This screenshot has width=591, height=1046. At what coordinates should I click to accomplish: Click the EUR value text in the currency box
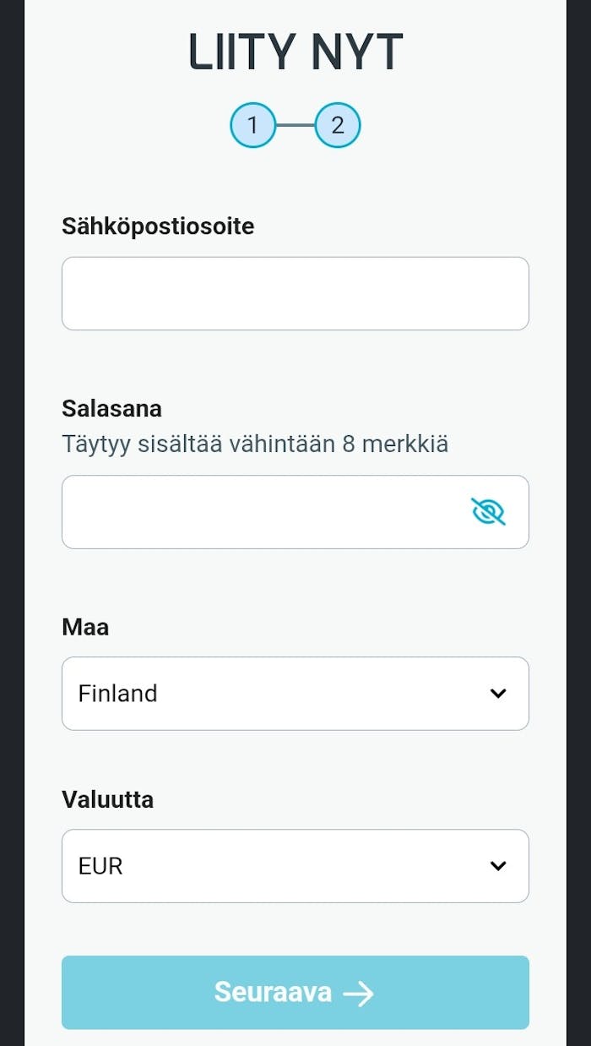pos(100,866)
